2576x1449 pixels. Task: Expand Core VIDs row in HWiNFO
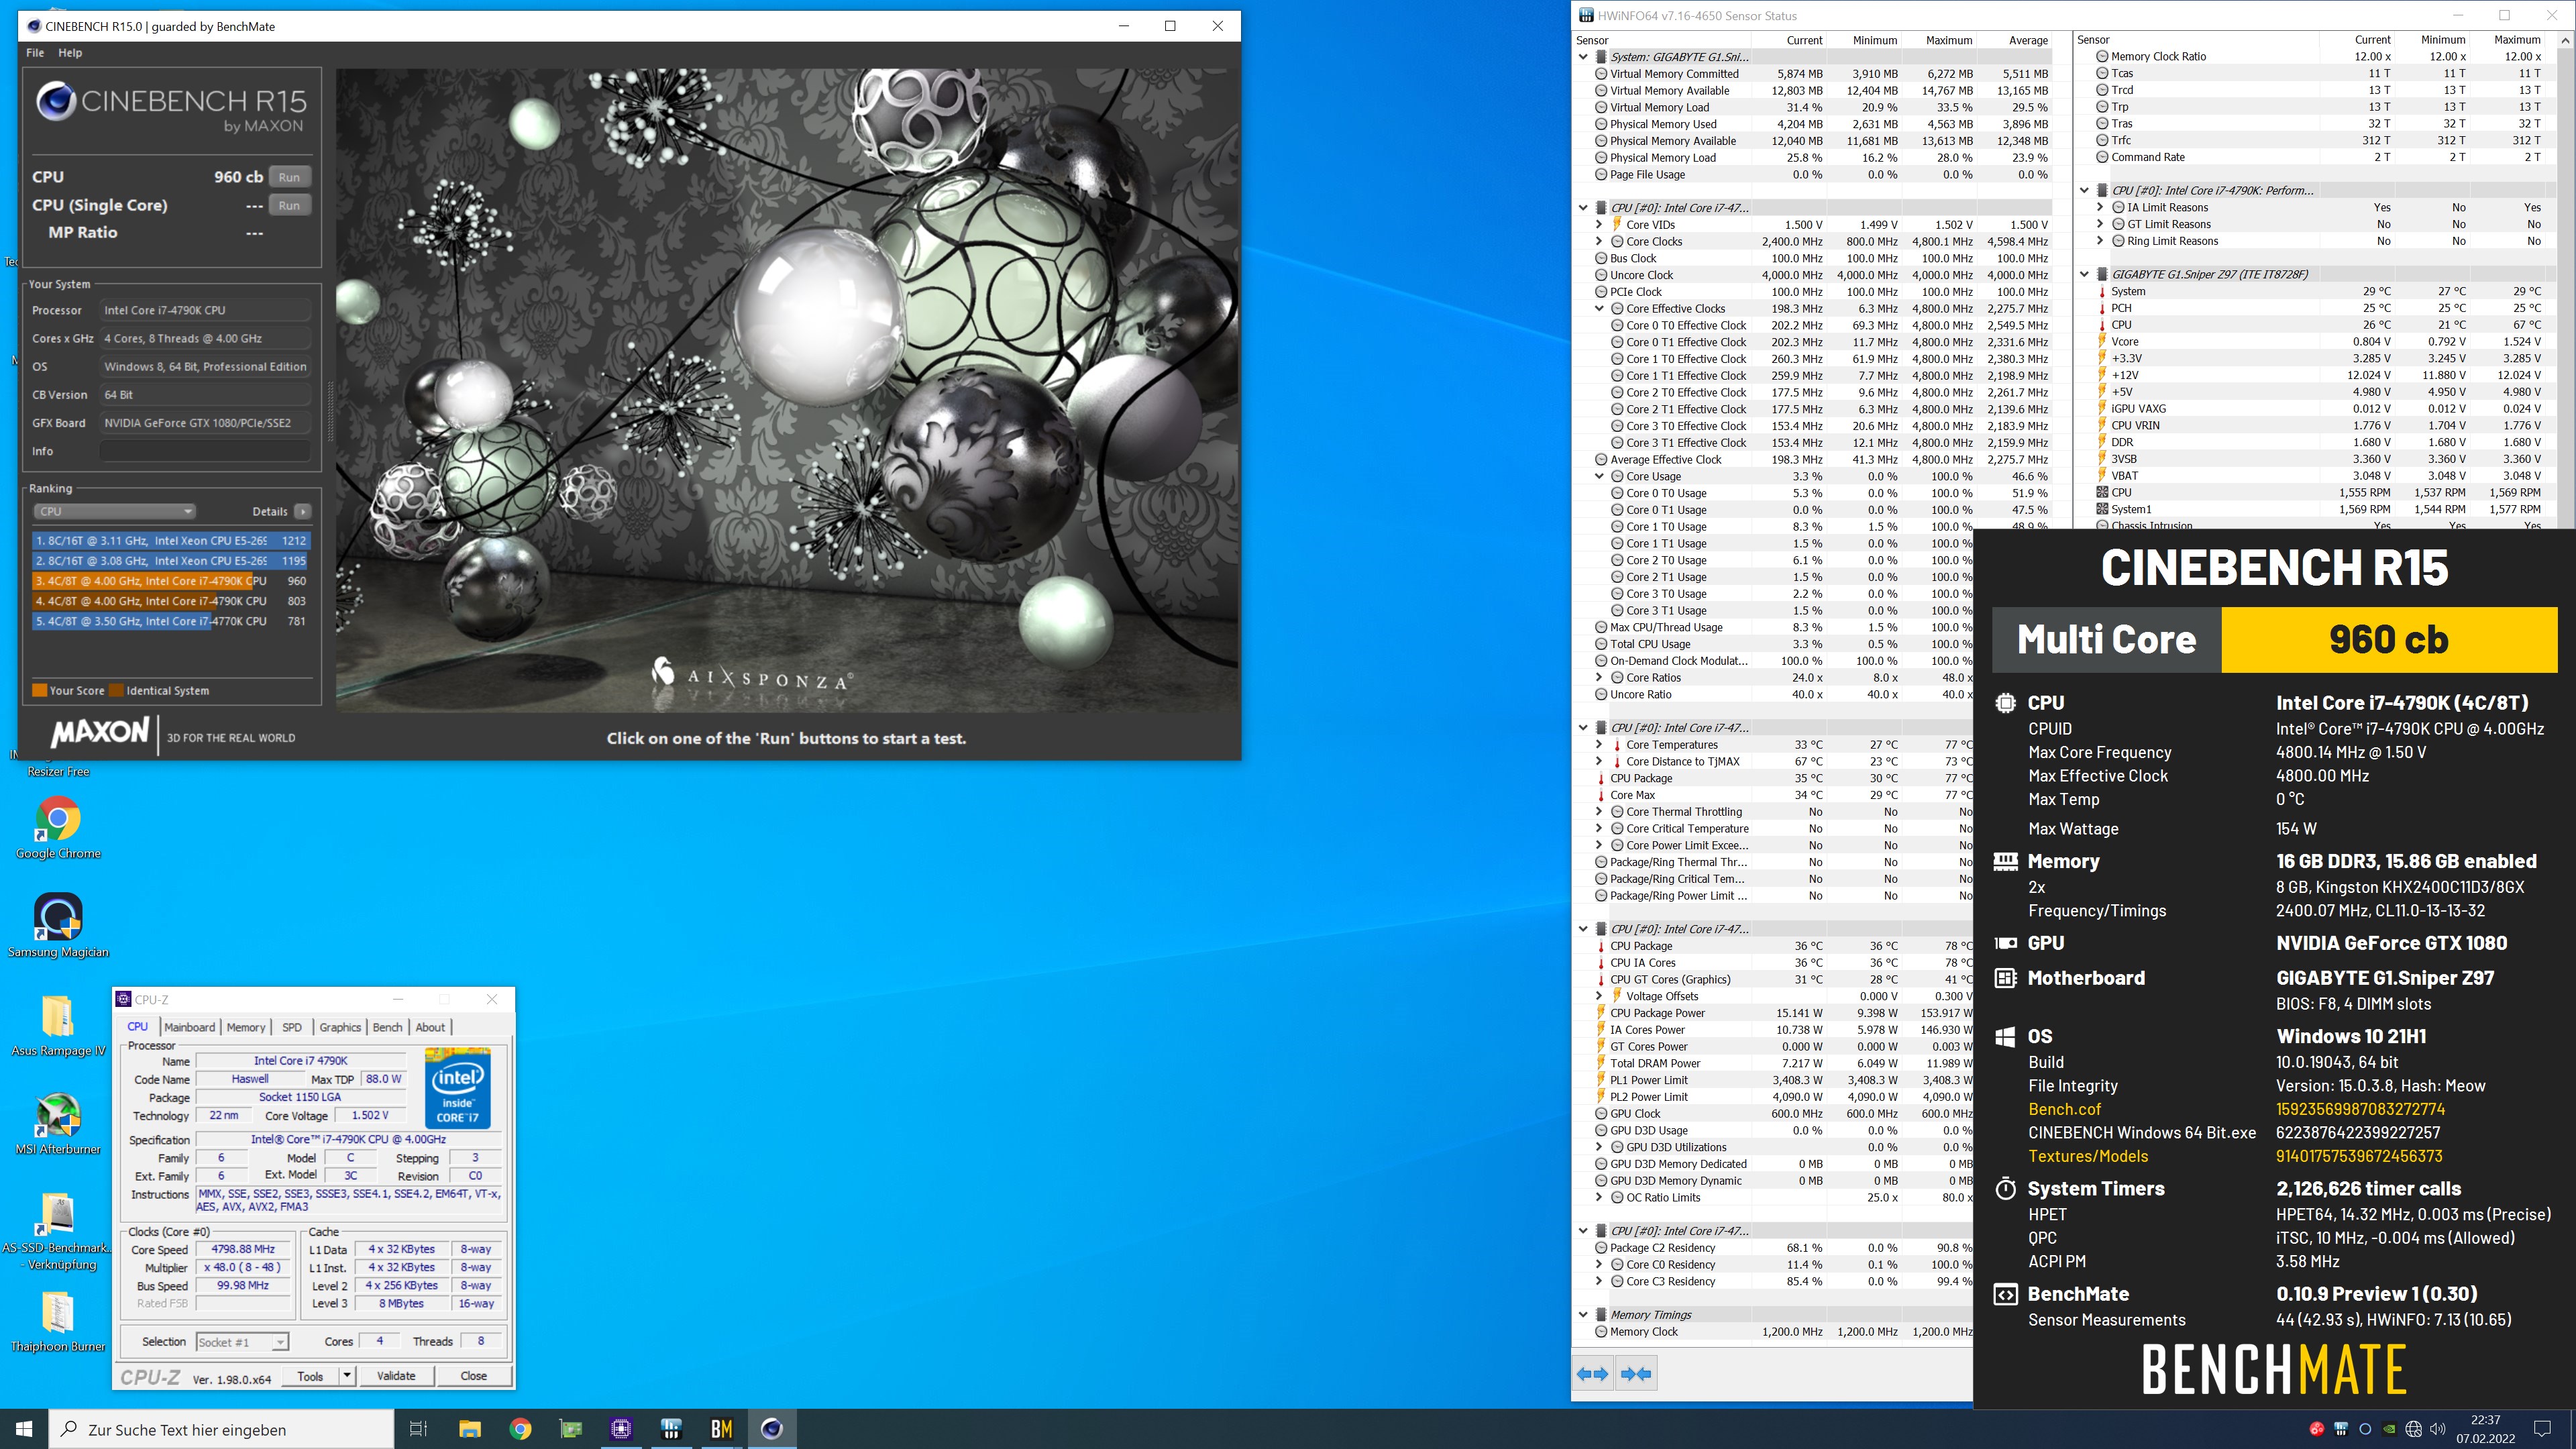(1599, 225)
